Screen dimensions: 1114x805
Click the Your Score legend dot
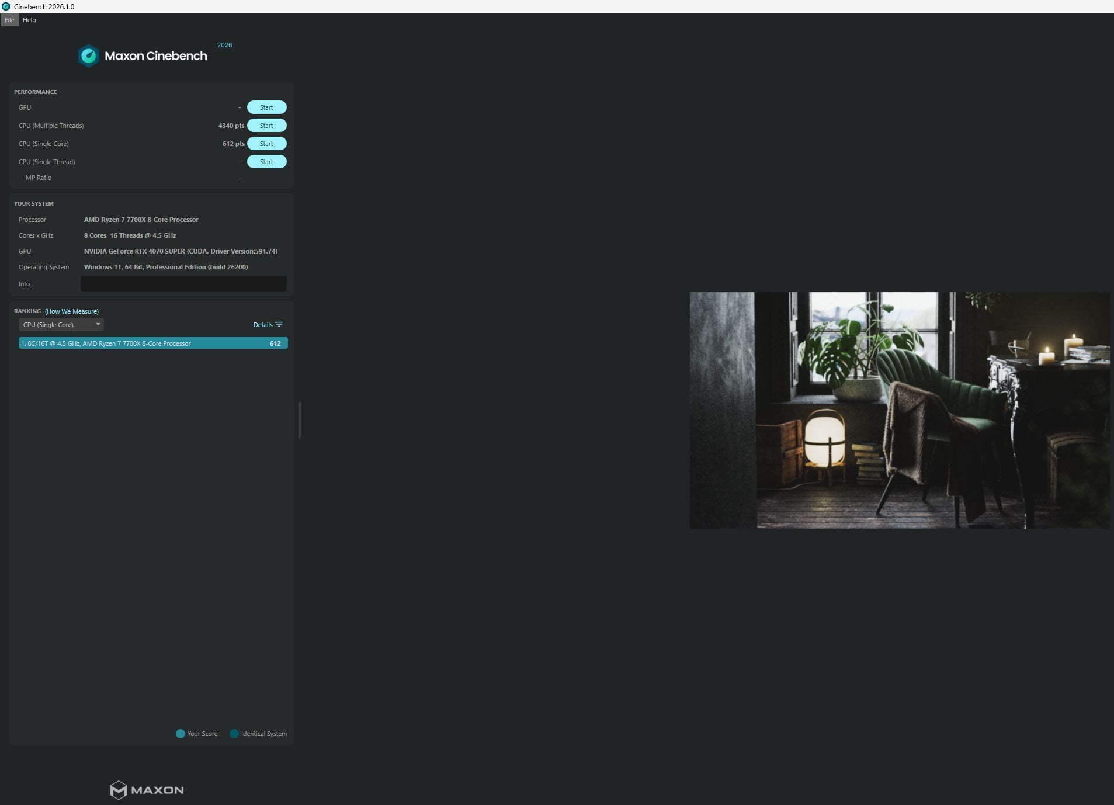point(181,734)
